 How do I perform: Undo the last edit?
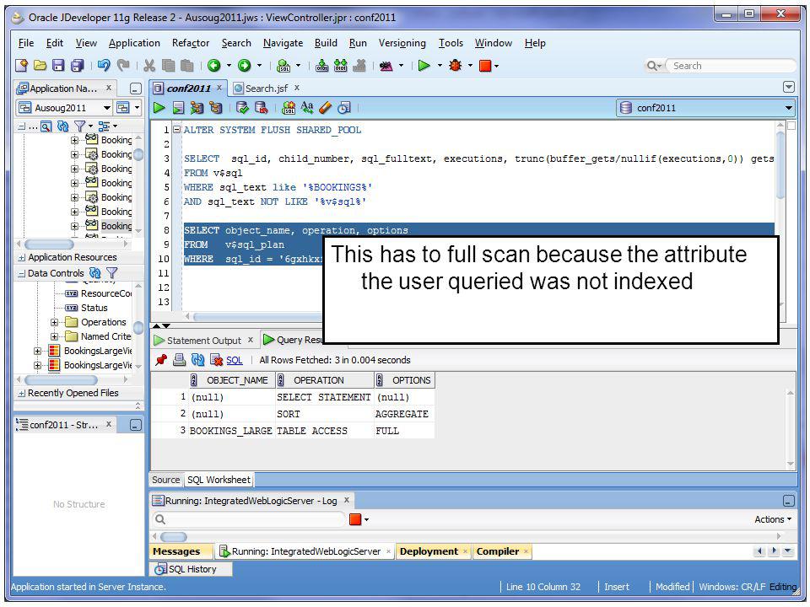104,66
